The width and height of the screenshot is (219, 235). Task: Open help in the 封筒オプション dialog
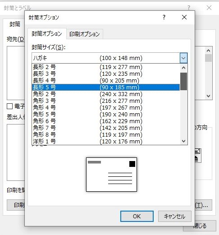click(164, 17)
